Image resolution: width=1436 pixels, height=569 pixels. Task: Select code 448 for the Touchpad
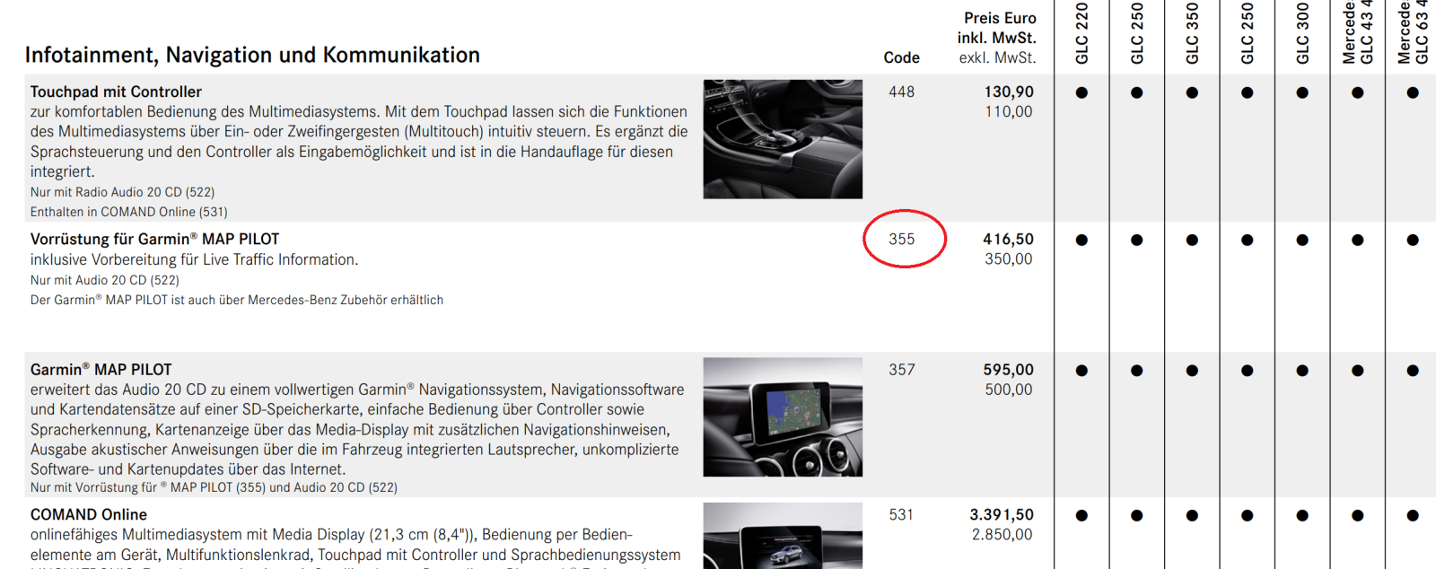902,92
